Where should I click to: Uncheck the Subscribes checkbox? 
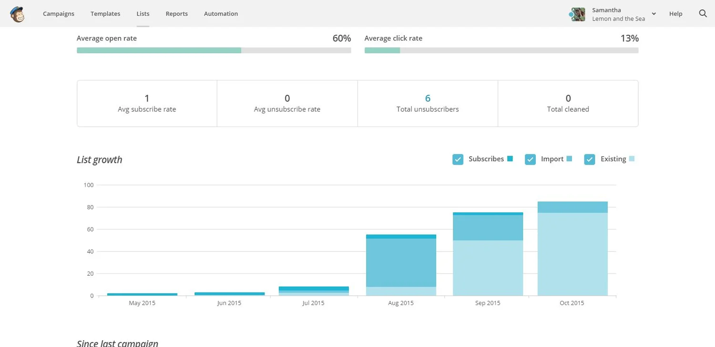pos(458,159)
